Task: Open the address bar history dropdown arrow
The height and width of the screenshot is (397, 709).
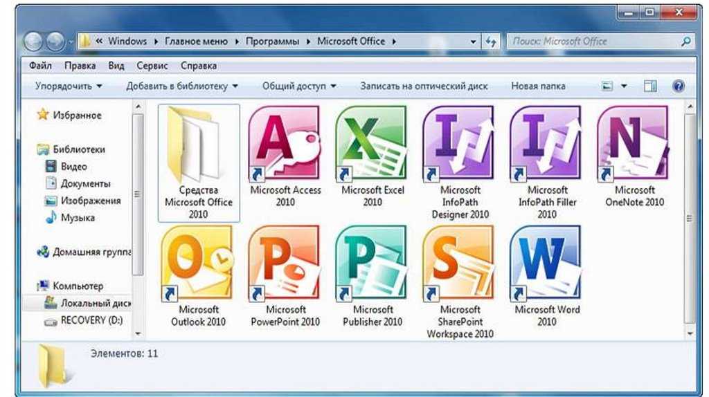Action: (473, 41)
